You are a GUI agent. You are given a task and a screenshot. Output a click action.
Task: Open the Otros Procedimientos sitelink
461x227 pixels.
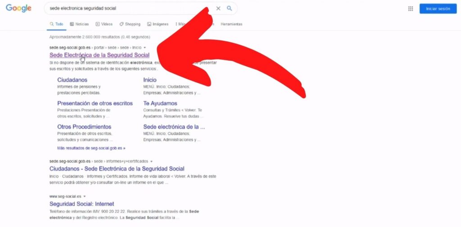[x=84, y=127]
